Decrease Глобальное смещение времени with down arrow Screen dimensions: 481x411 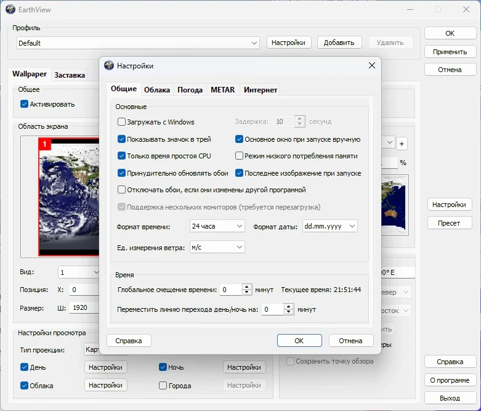pyautogui.click(x=246, y=292)
